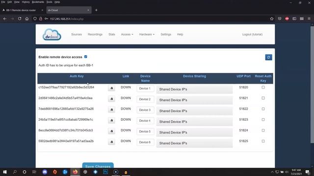Open Discord from the taskbar
This screenshot has width=314, height=176.
[45, 172]
